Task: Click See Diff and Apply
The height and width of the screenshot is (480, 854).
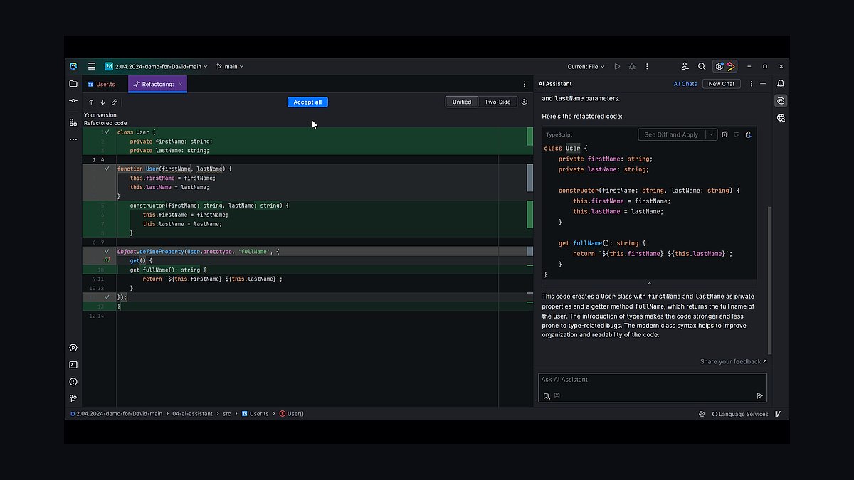Action: pyautogui.click(x=671, y=134)
